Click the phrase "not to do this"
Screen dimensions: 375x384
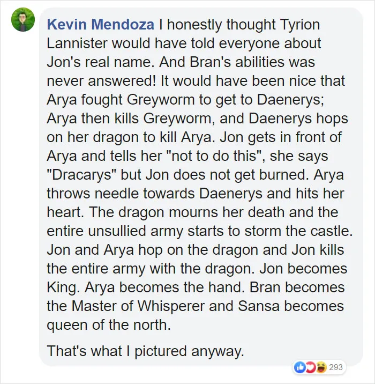tap(214, 156)
